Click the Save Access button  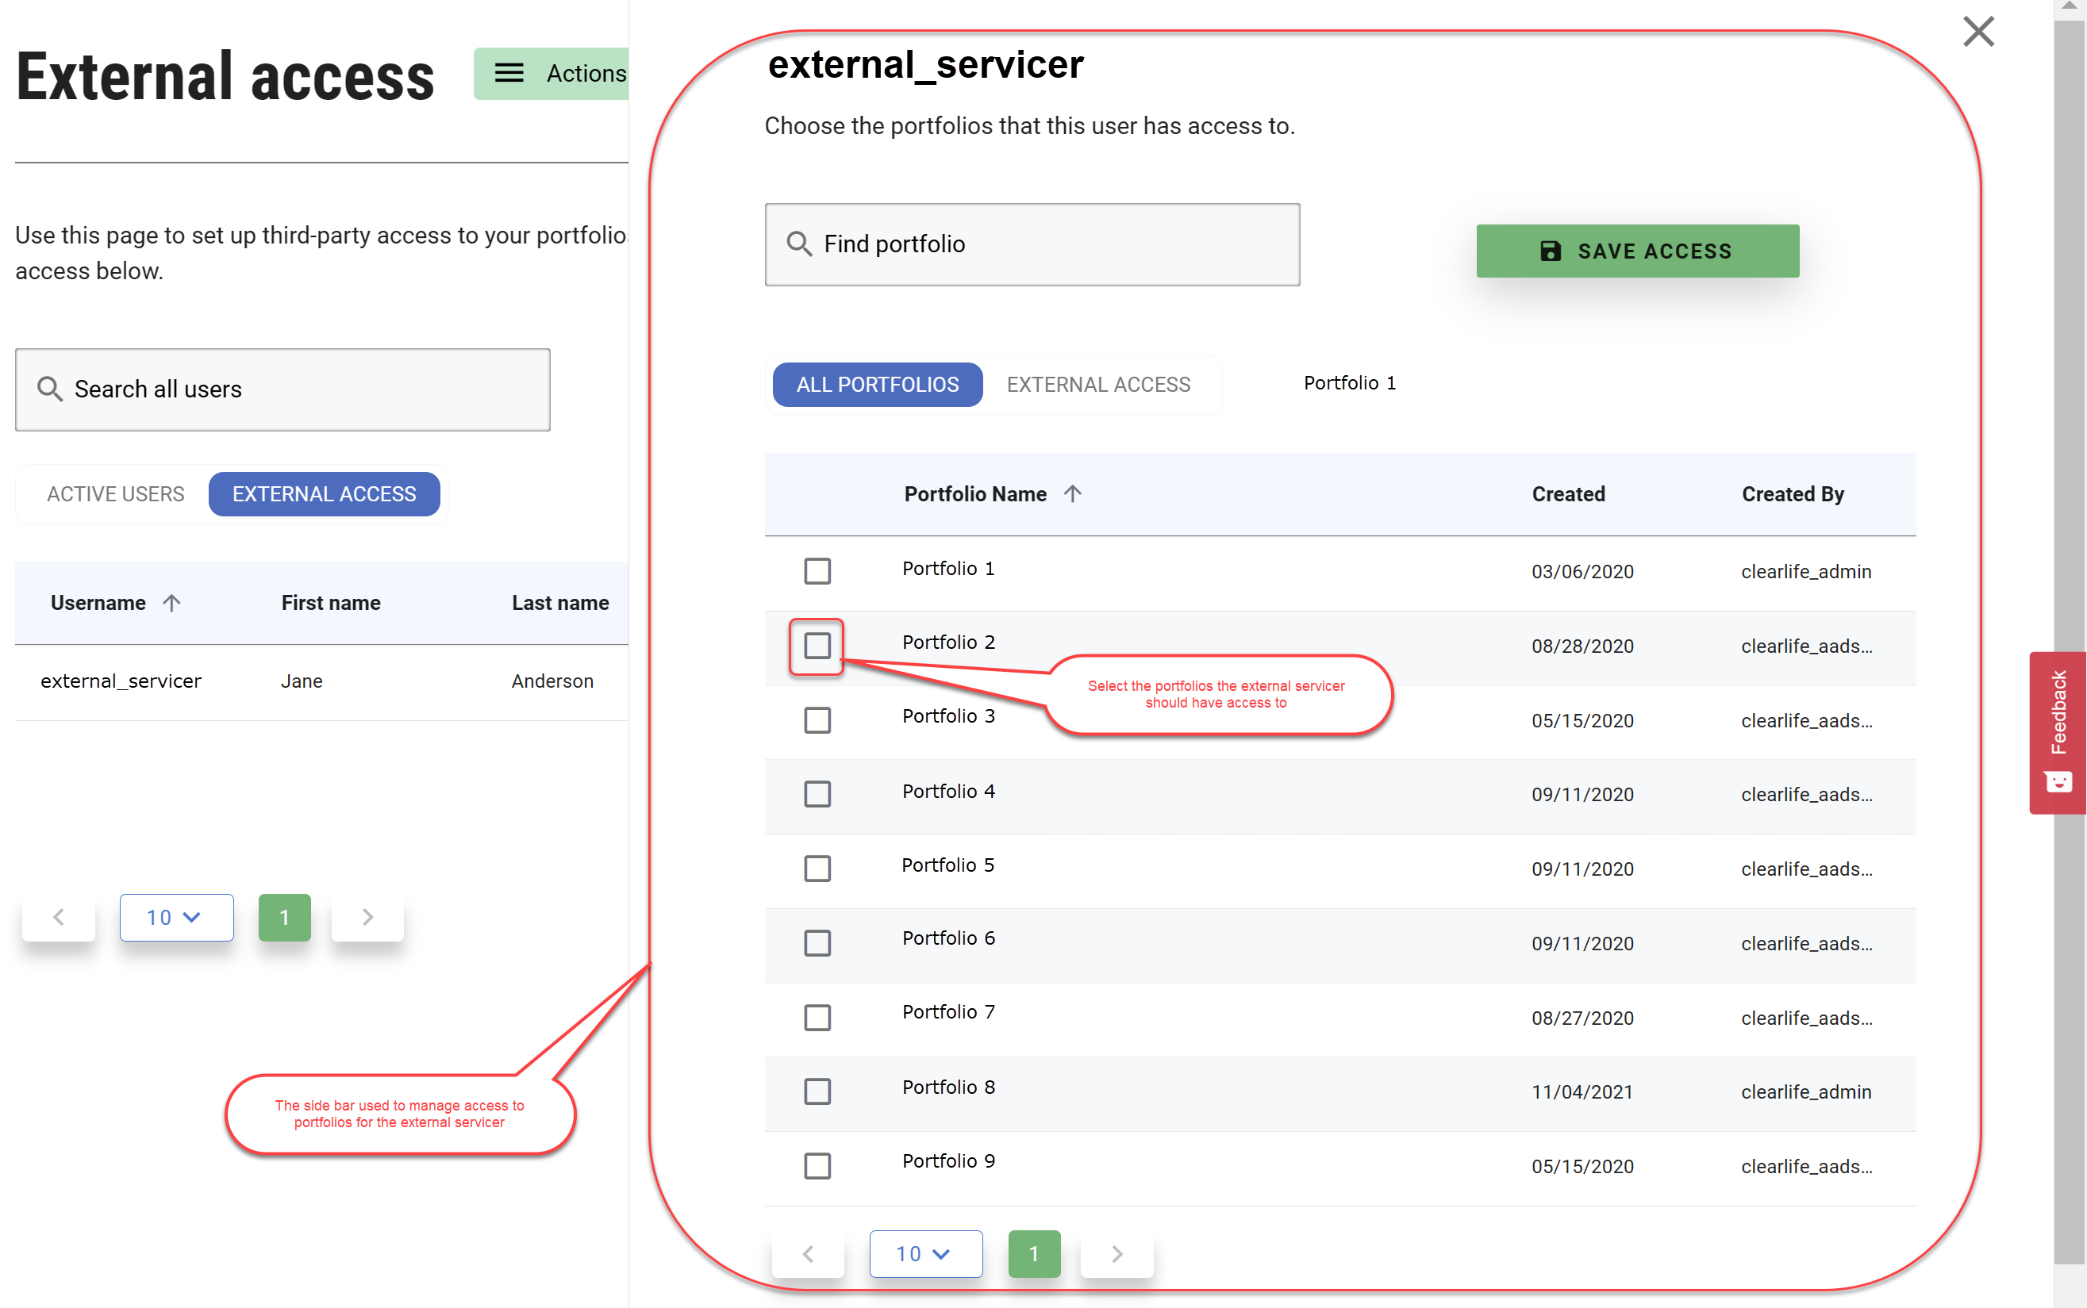1637,251
